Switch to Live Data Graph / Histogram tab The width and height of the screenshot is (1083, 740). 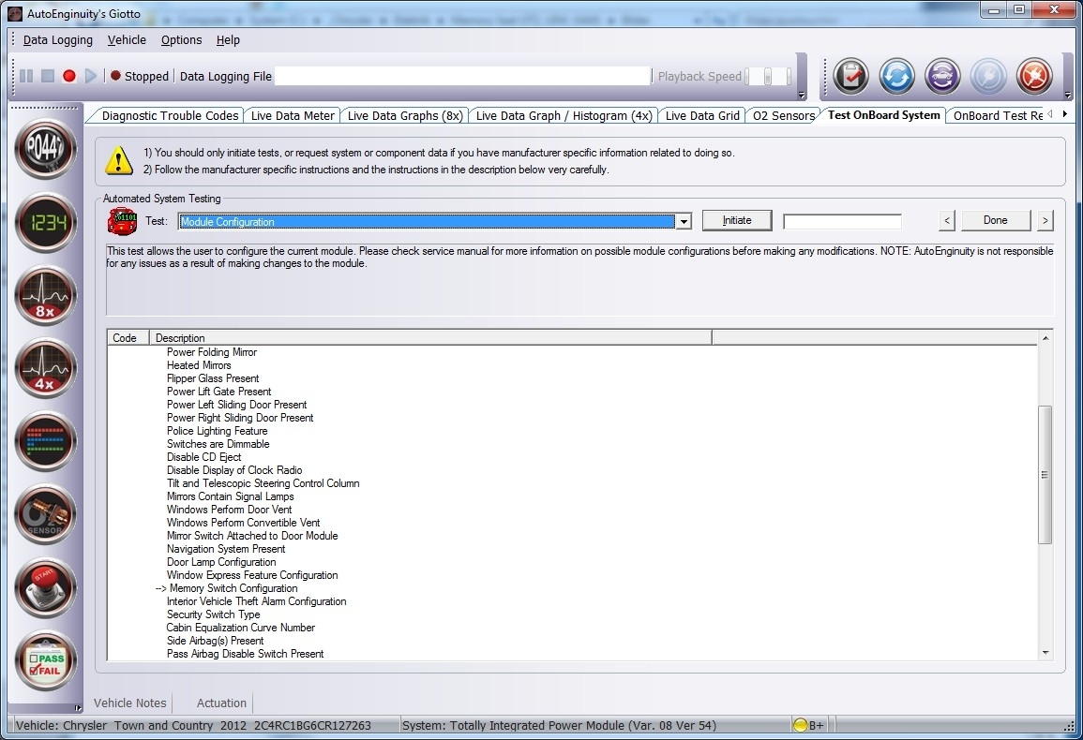564,116
